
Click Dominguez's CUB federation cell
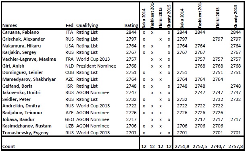[69, 72]
